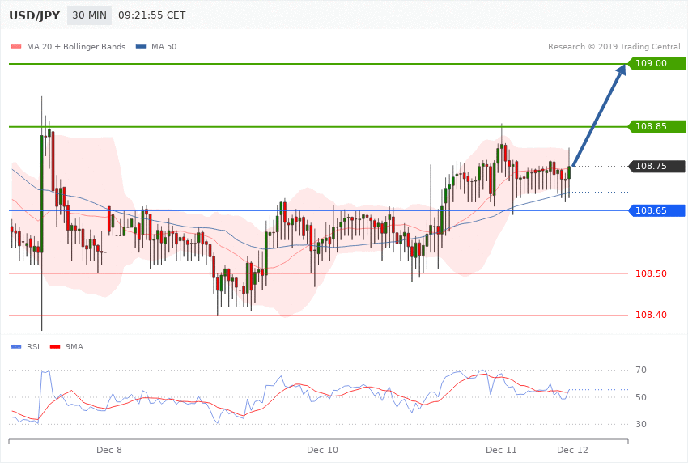
Task: Click the RSI 70 level label
Action: 640,371
